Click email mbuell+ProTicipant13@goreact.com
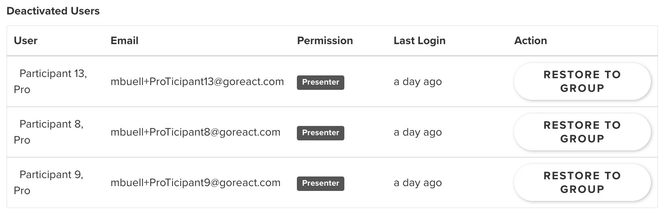This screenshot has width=671, height=219. click(x=197, y=82)
